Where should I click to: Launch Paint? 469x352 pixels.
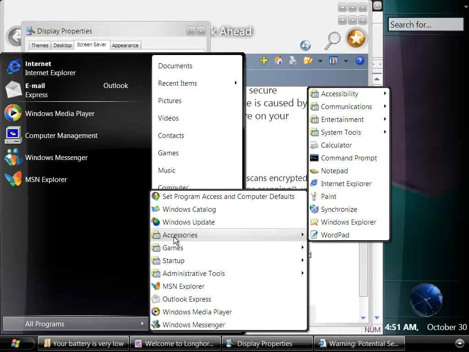point(349,197)
